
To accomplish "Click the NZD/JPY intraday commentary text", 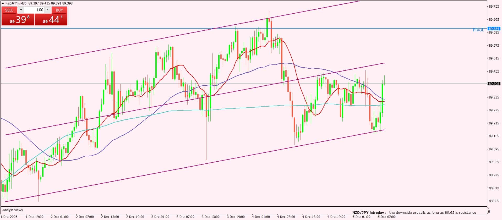I will pos(414,212).
